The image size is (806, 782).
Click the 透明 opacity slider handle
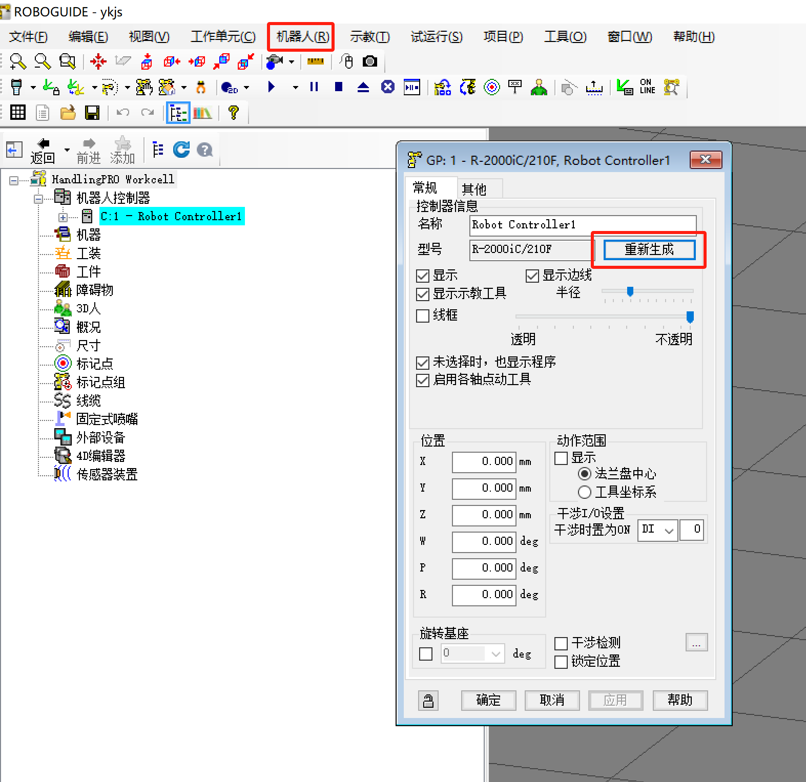click(690, 317)
